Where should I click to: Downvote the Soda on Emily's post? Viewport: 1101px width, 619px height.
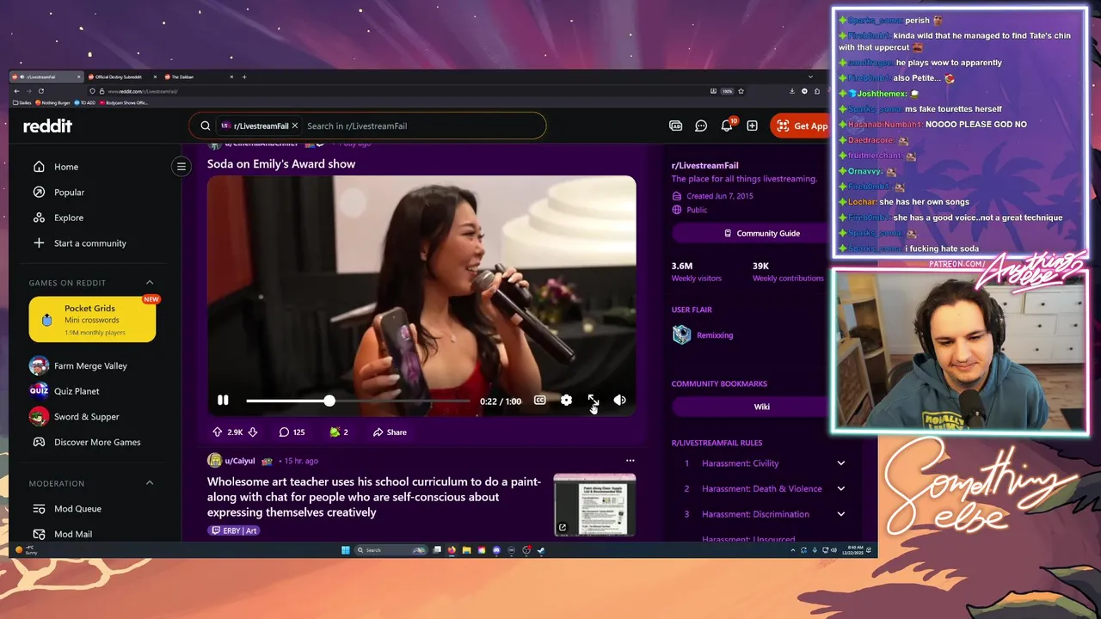click(x=253, y=432)
